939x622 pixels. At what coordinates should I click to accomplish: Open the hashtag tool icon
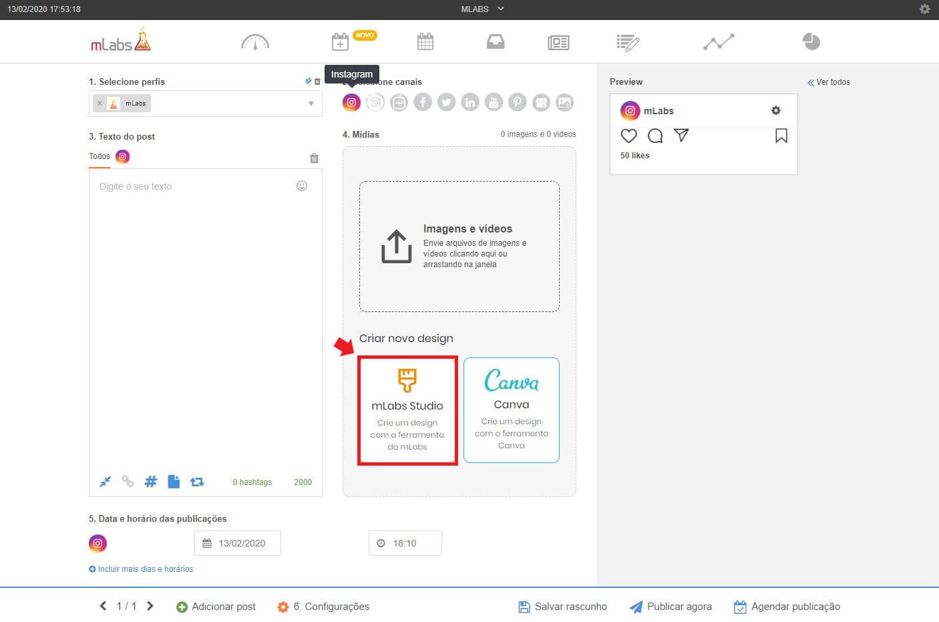(151, 482)
